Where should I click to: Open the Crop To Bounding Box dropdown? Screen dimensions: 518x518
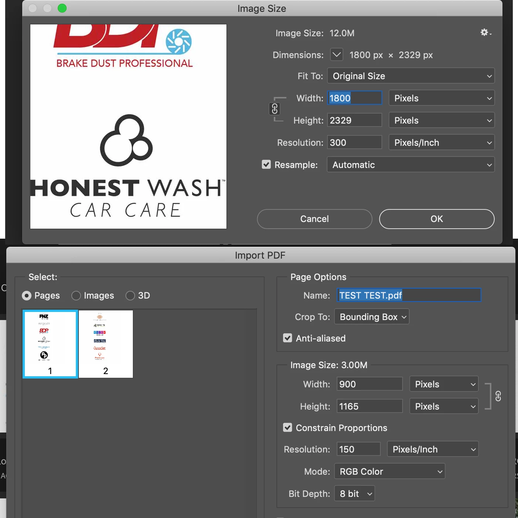click(x=372, y=317)
